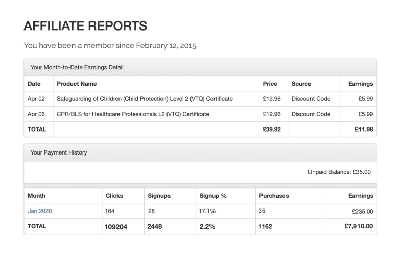Click the Unpaid Balance £35.00 text
Viewport: 405px width, 257px height.
[x=339, y=172]
